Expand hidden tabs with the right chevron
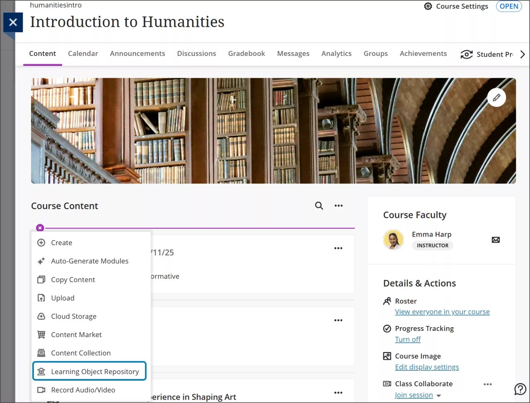This screenshot has width=530, height=403. (x=522, y=54)
